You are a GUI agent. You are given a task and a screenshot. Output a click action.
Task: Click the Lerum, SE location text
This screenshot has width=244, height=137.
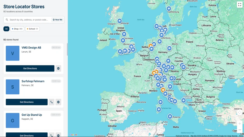pyautogui.click(x=26, y=52)
